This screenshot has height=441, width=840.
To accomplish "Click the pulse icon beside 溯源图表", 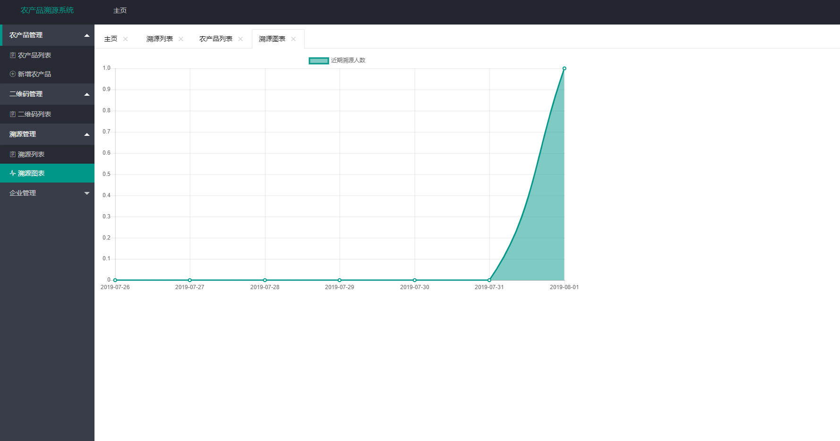I will pyautogui.click(x=13, y=173).
